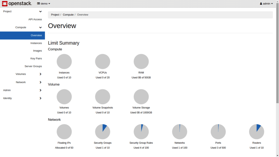Viewport: 279px width, 157px height.
Task: Click the Routers usage pie chart
Action: (x=257, y=132)
